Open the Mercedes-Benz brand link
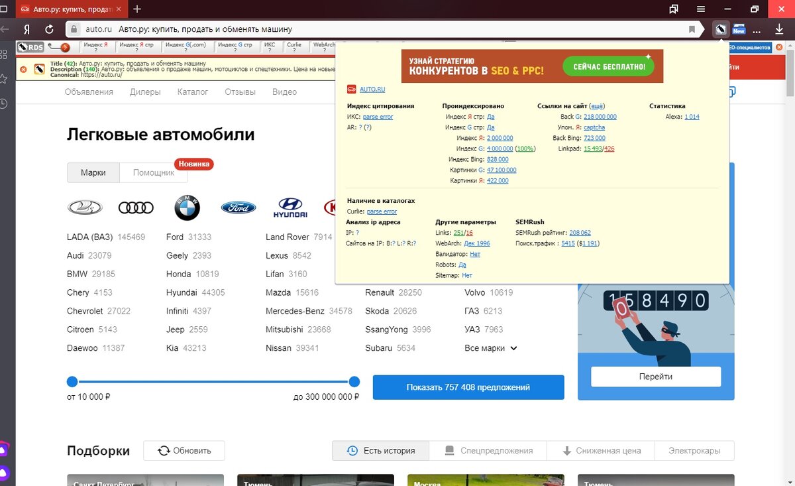795x486 pixels. [295, 311]
